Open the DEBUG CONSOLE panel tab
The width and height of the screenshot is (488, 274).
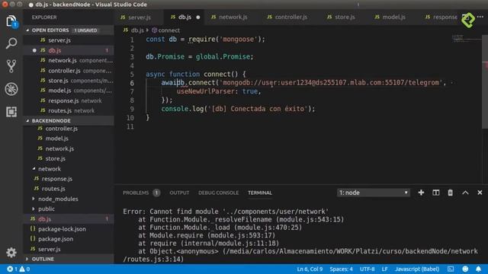[x=219, y=193]
